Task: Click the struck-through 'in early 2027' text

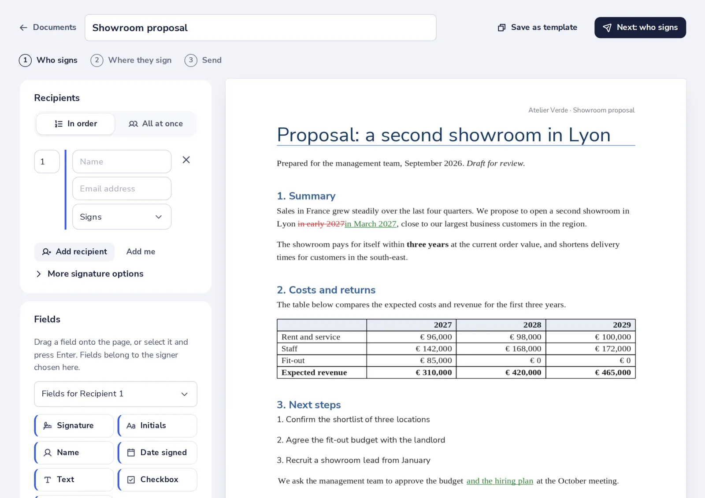Action: [321, 224]
